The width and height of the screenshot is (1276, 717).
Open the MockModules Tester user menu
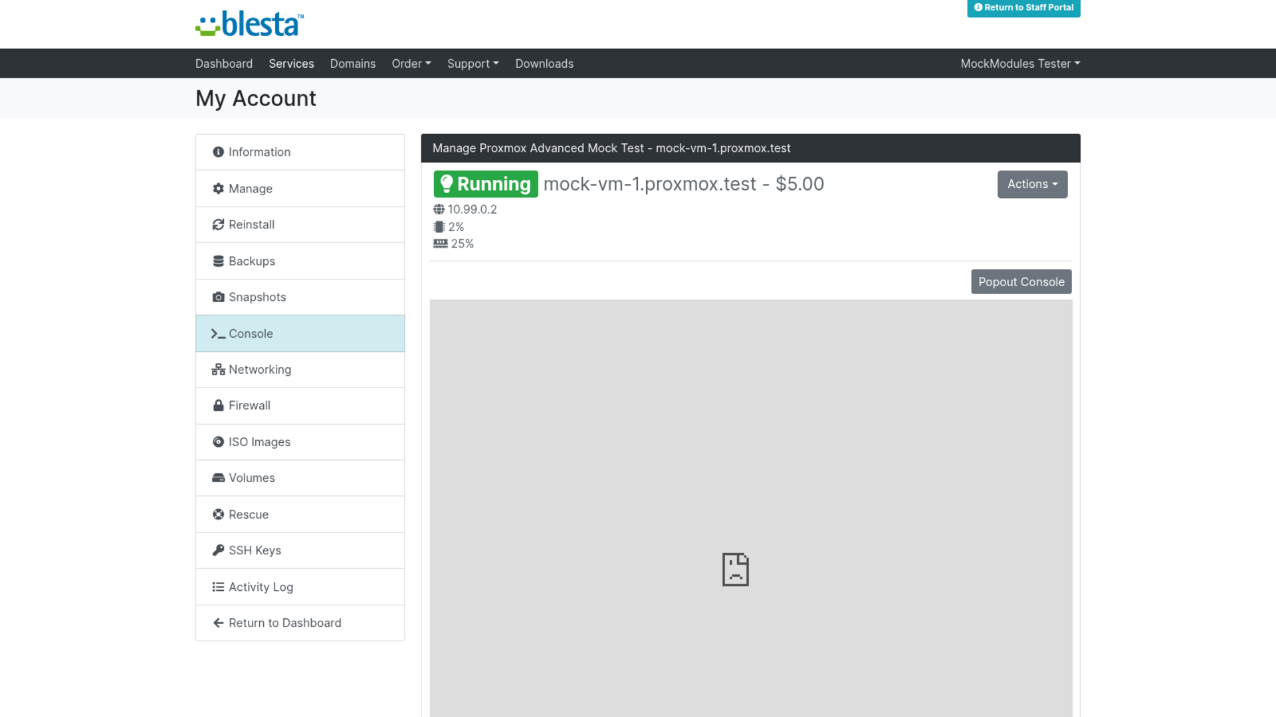(x=1020, y=64)
